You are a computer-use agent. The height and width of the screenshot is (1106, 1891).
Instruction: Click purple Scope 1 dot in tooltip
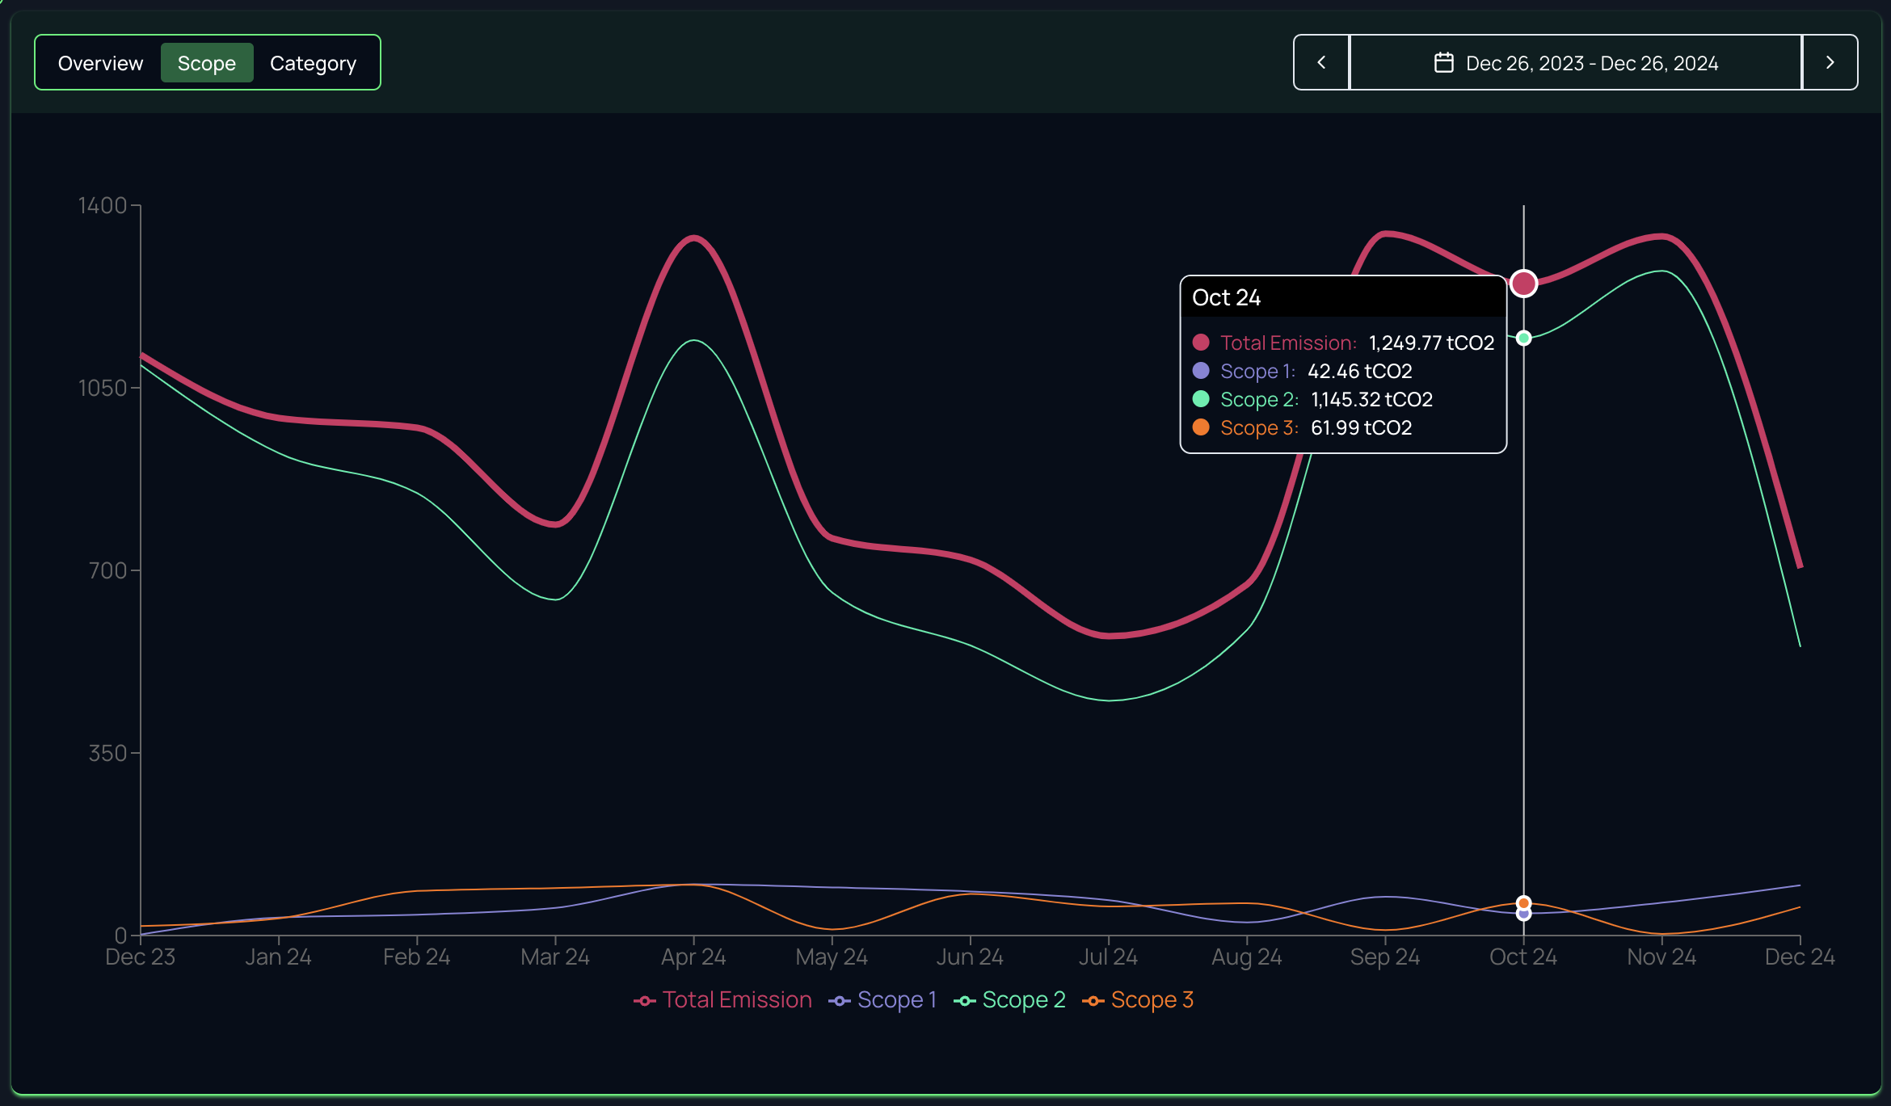[1201, 371]
